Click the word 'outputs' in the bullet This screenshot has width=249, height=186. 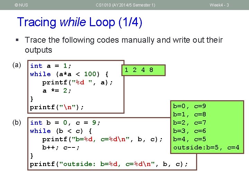pyautogui.click(x=38, y=50)
